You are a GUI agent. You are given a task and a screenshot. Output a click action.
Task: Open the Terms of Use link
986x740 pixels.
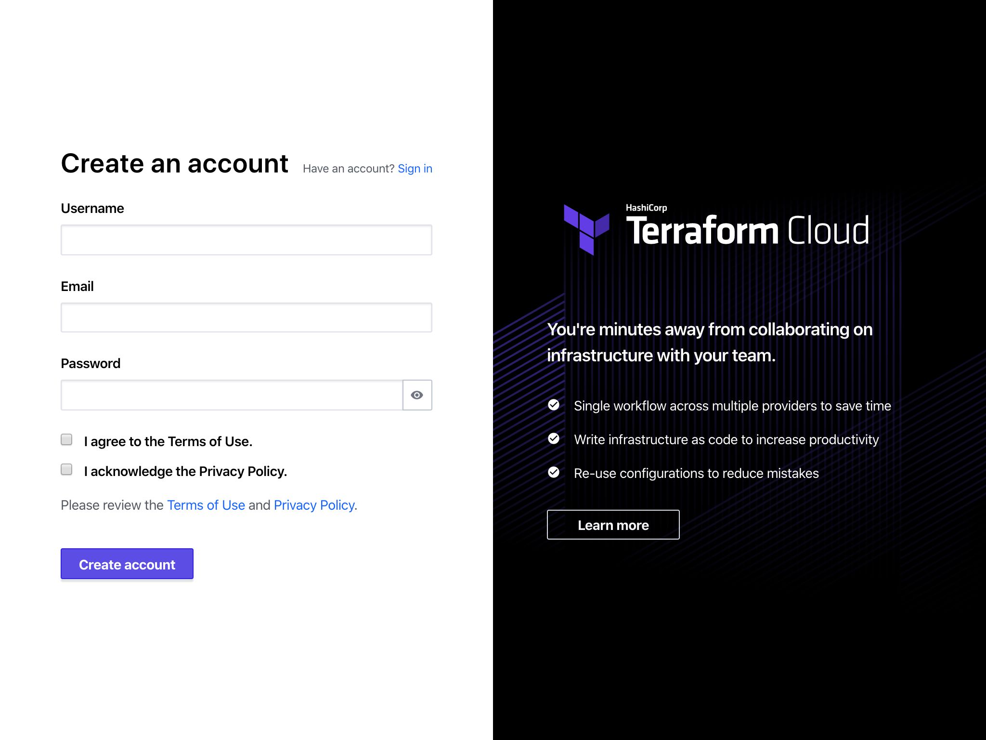click(206, 505)
